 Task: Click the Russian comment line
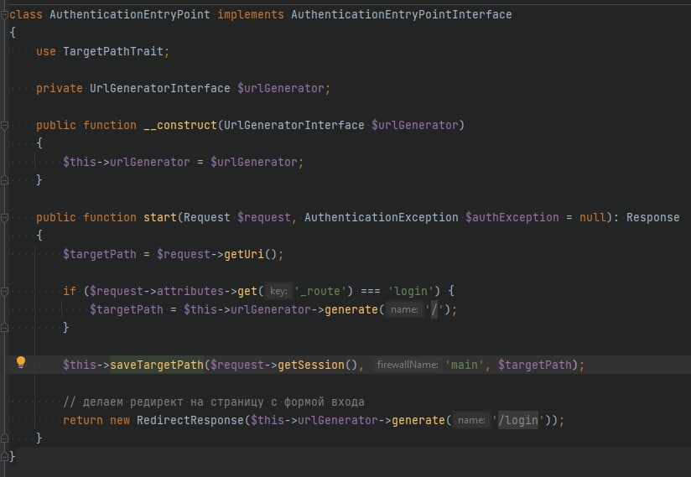coord(213,402)
